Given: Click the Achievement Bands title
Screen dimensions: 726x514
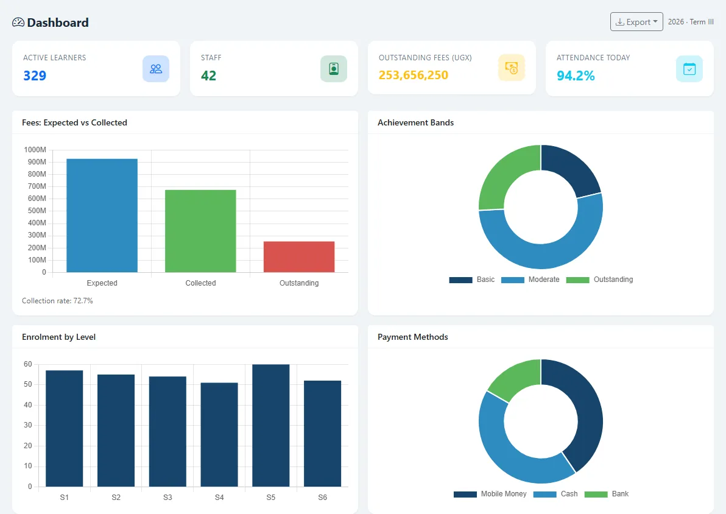Looking at the screenshot, I should pos(416,122).
